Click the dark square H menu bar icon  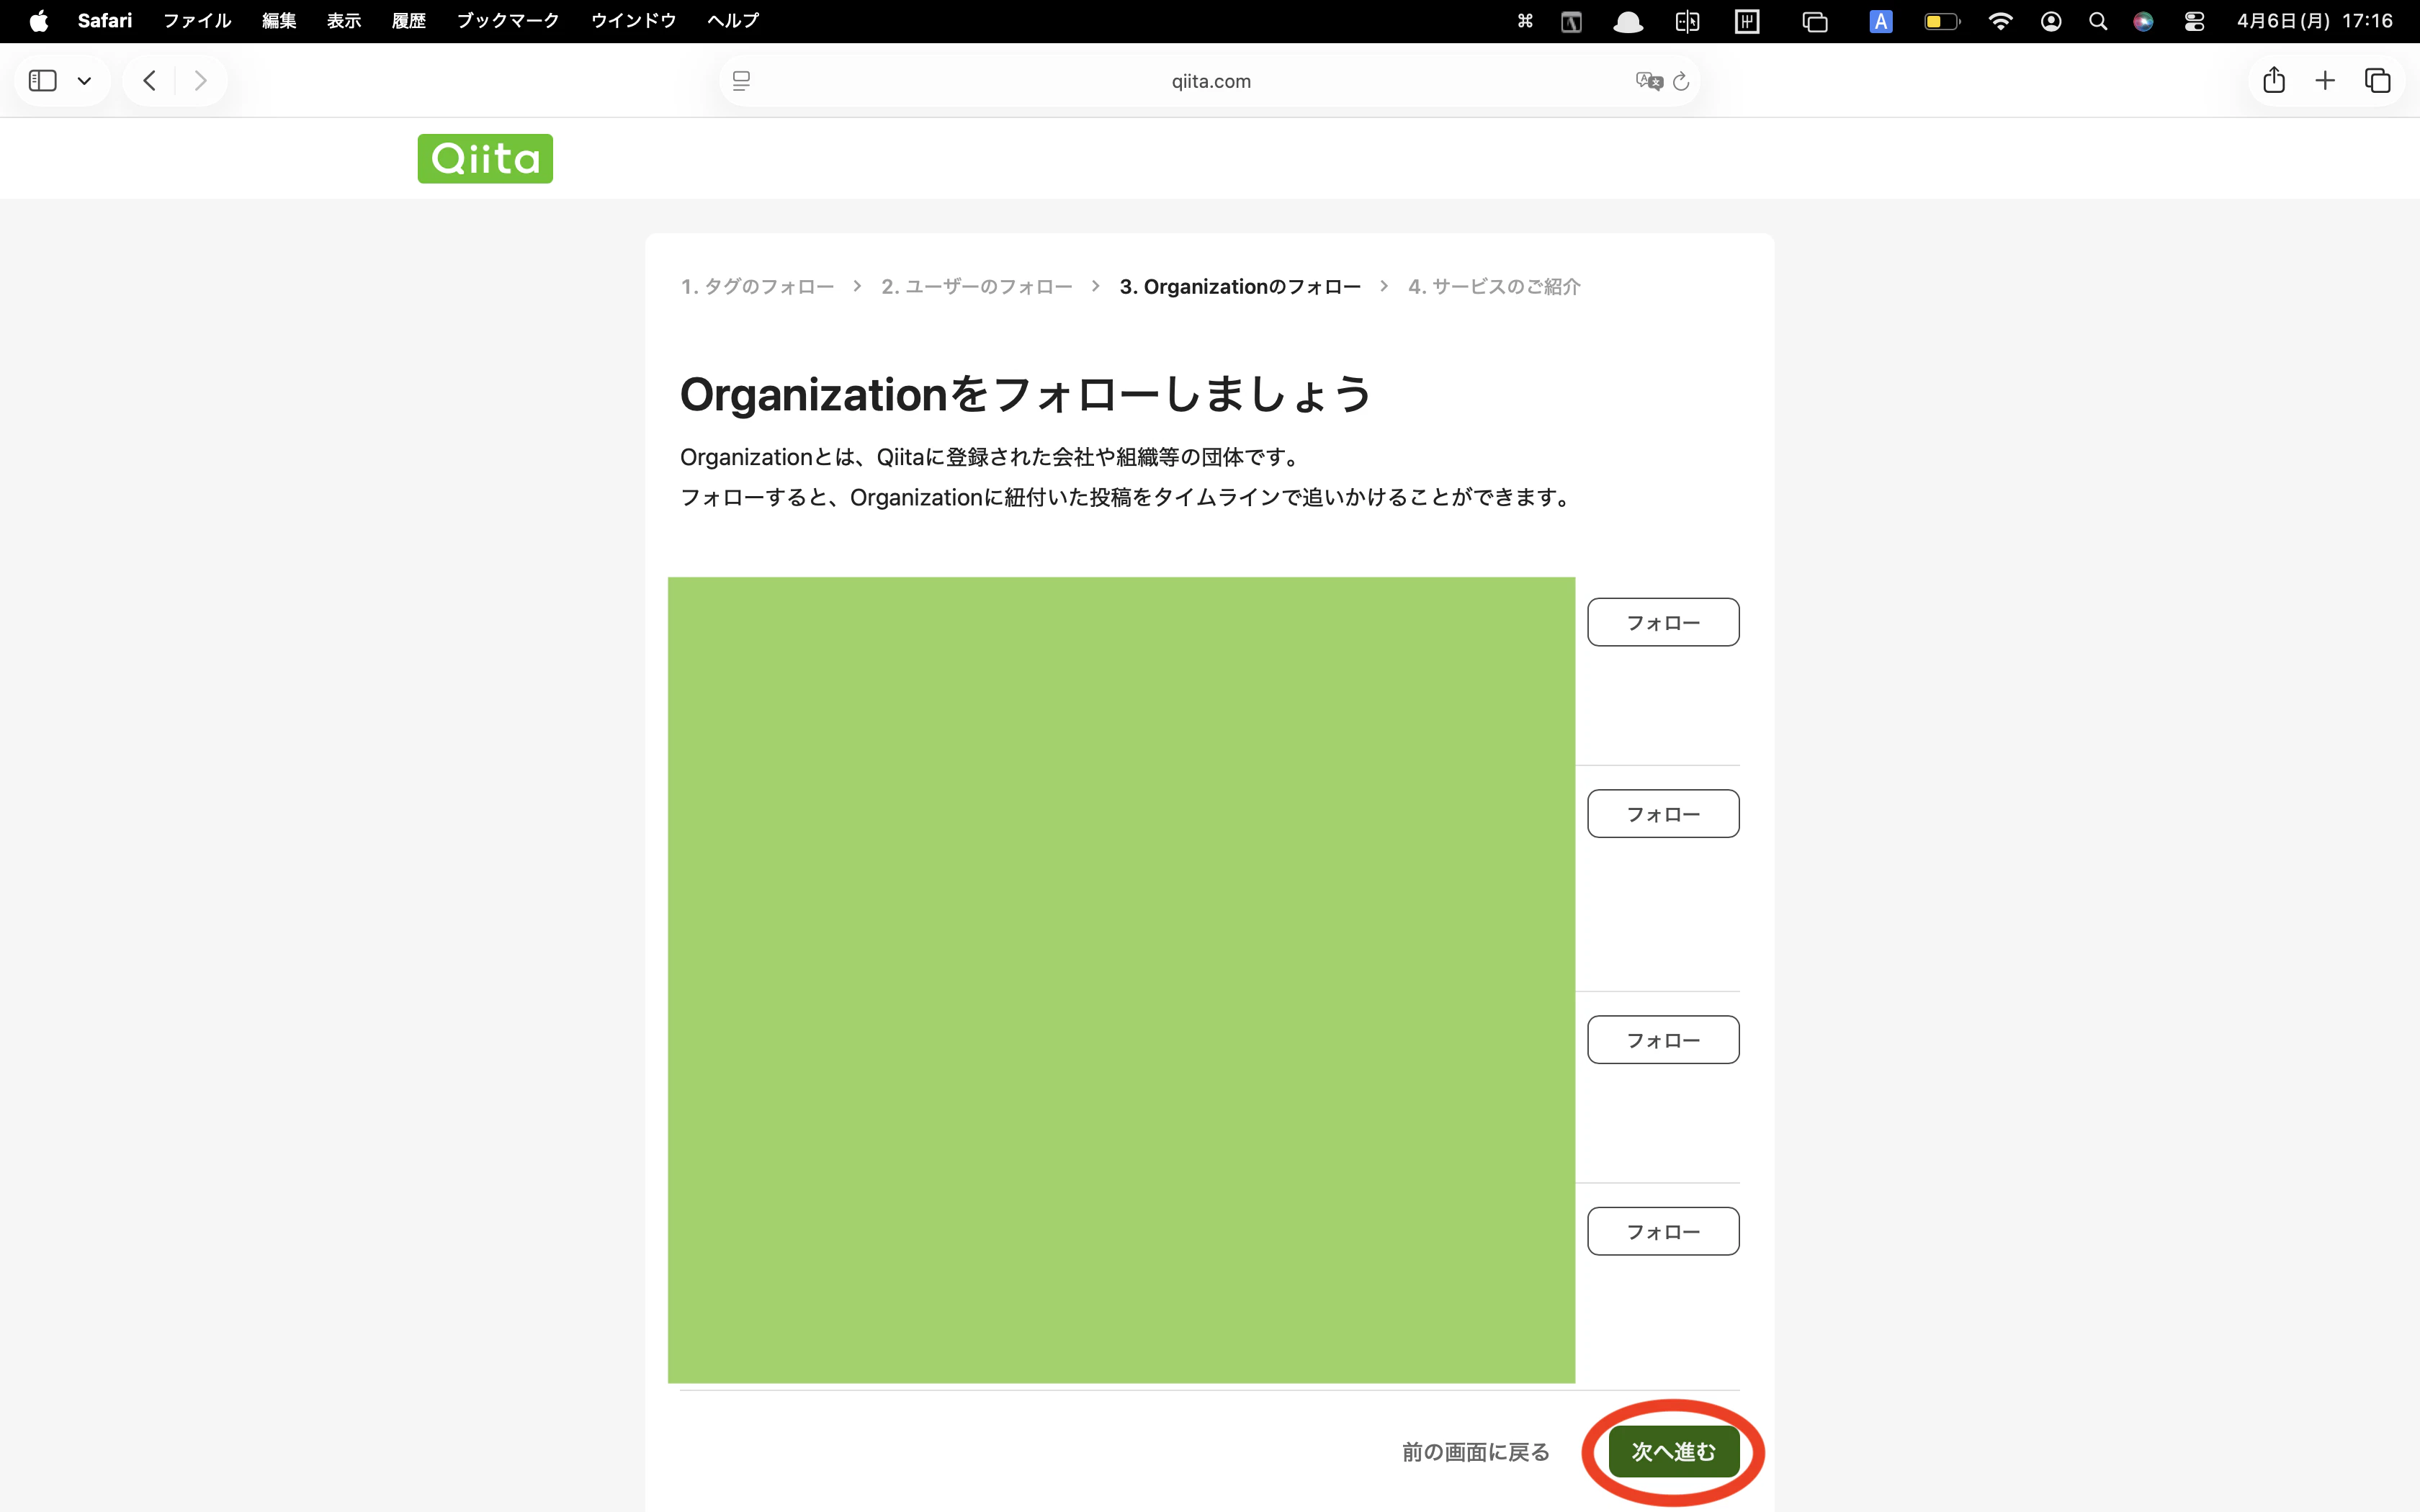coord(1747,21)
